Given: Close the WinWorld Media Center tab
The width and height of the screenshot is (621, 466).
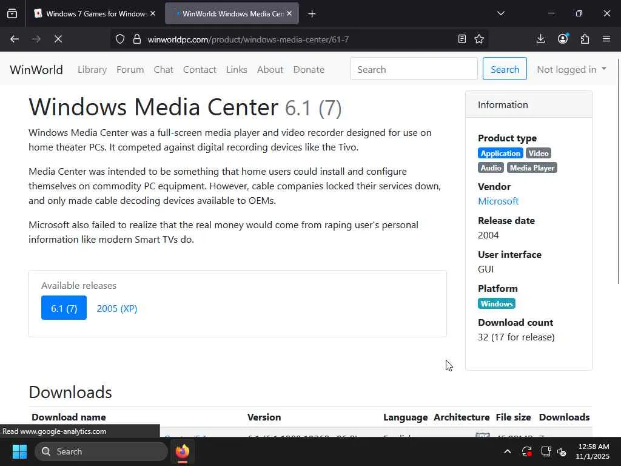Looking at the screenshot, I should (x=289, y=13).
